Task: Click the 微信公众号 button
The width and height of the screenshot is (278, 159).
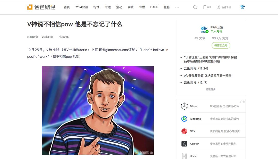Action: click(221, 45)
